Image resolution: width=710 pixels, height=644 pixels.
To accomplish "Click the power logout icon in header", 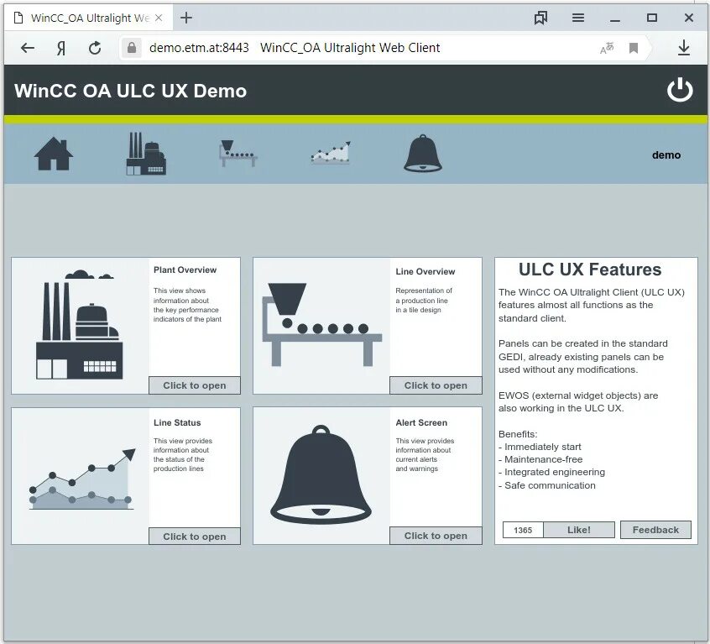I will pos(680,90).
